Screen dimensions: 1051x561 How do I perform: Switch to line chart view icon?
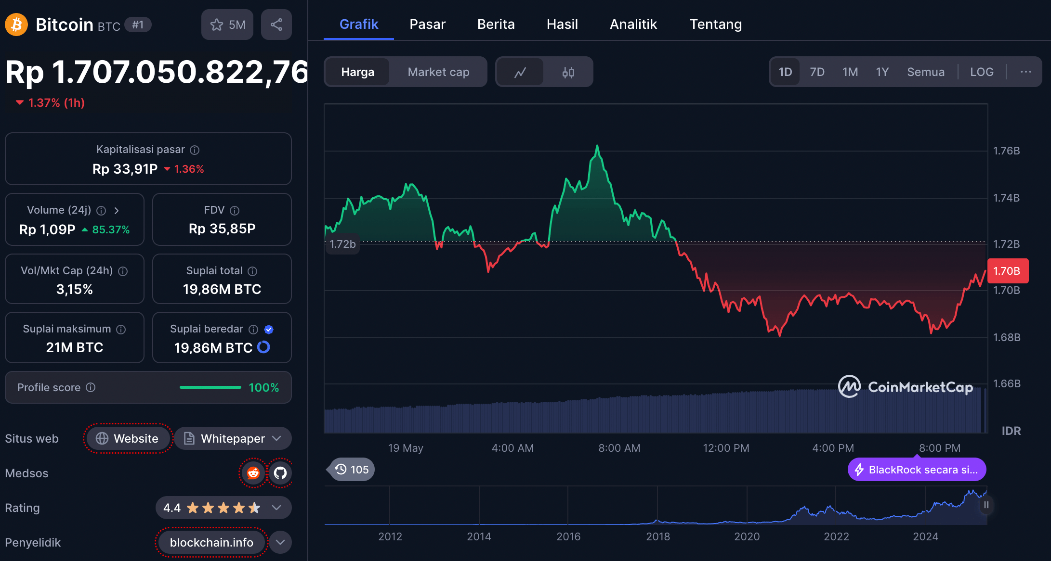tap(520, 72)
